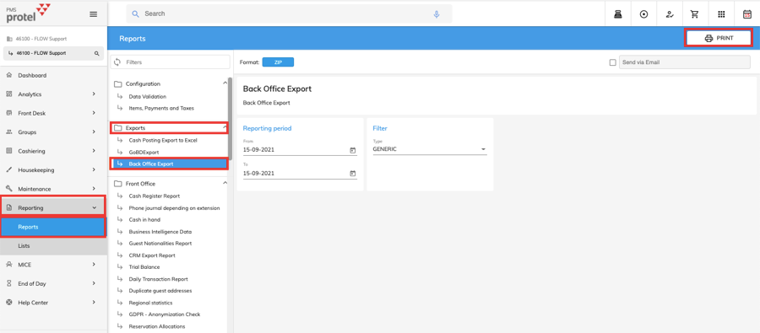The image size is (760, 333).
Task: Click the refresh icon beside Filters
Action: 117,62
